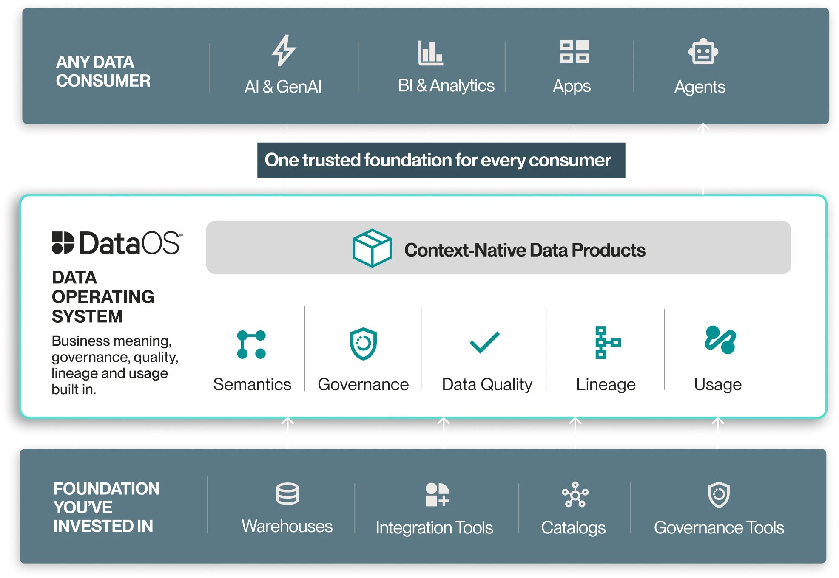Click the Context-Native Data Products cube icon
Viewport: 839px width, 578px height.
click(372, 248)
